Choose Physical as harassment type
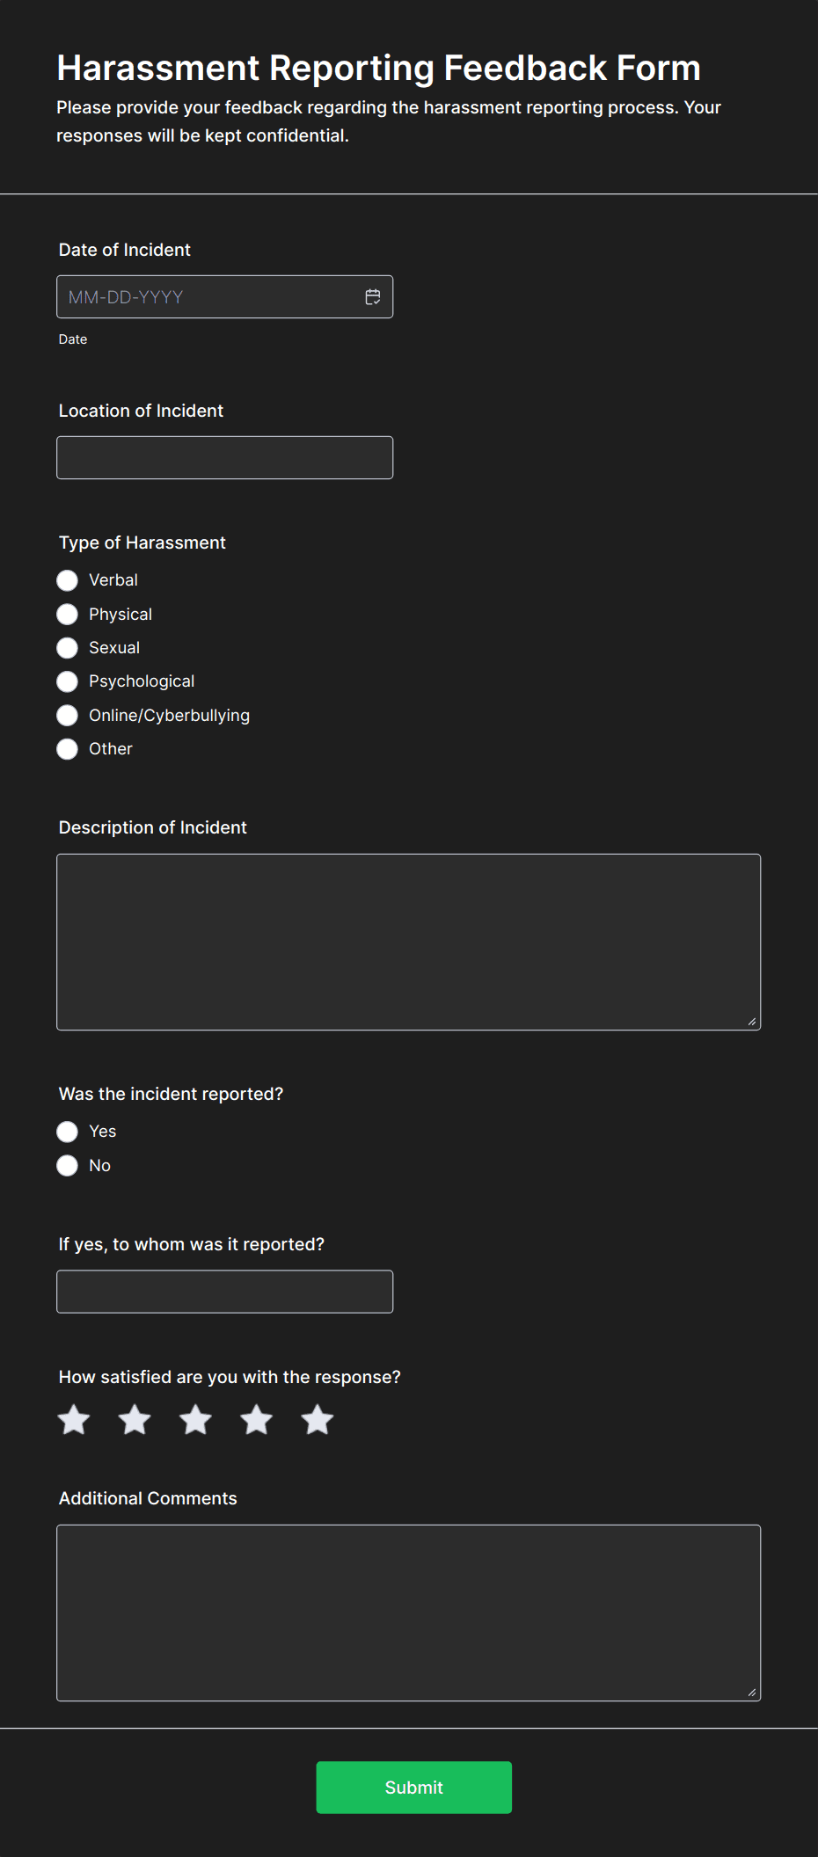Viewport: 818px width, 1857px height. coord(68,614)
